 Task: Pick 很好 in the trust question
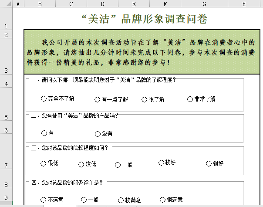[x=209, y=163]
